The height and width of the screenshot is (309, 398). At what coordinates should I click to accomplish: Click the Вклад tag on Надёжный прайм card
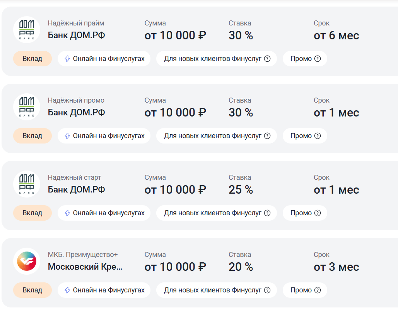point(32,59)
